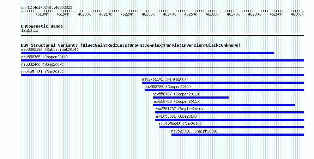The width and height of the screenshot is (314, 159).
Task: Open the esv2751101 (Pinto2007) label
Action: pos(165,79)
